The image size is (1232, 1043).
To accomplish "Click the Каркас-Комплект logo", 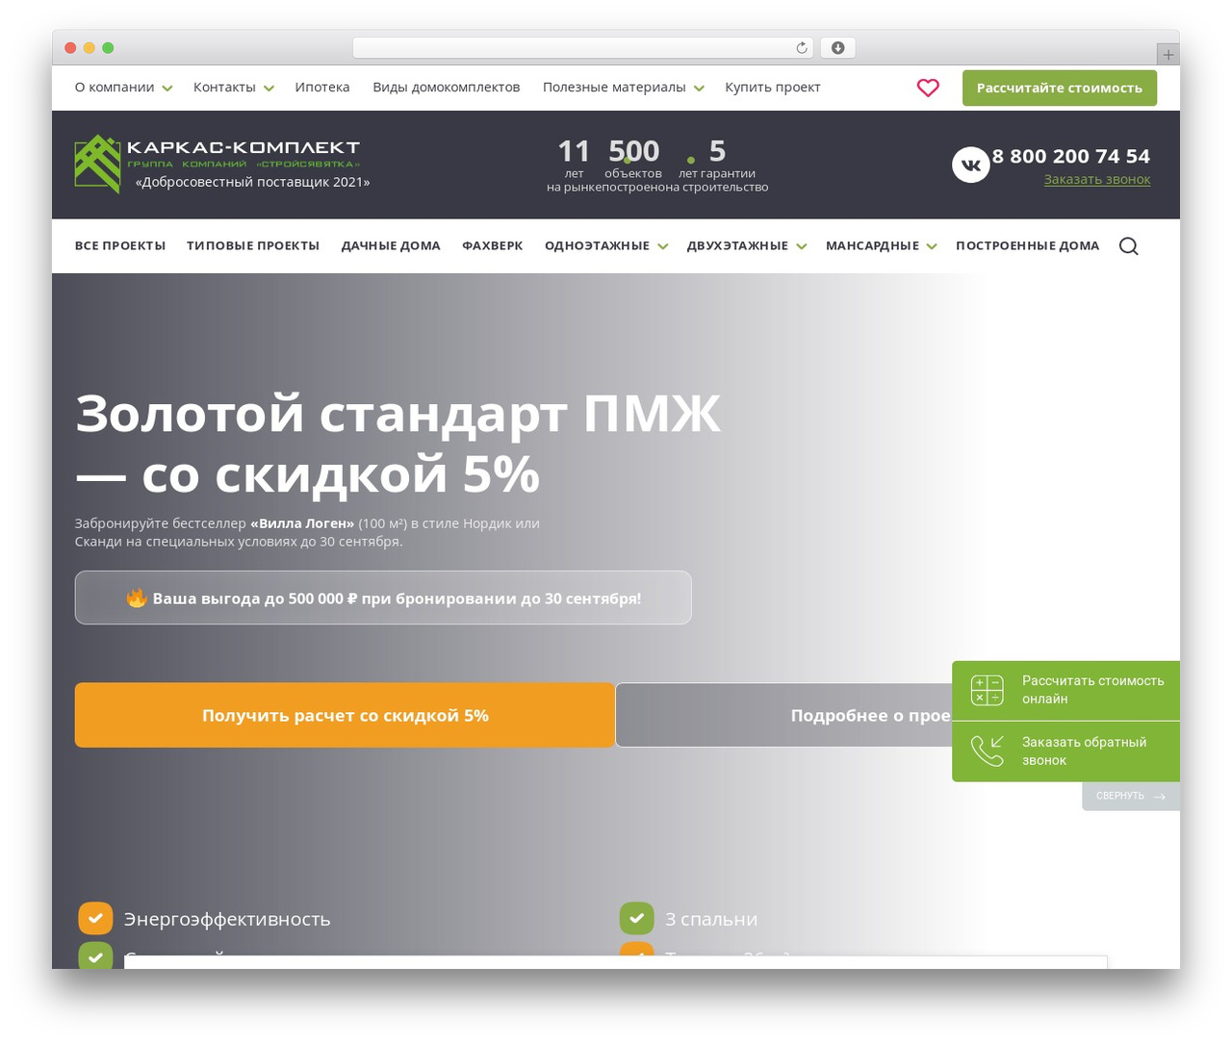I will click(x=217, y=164).
